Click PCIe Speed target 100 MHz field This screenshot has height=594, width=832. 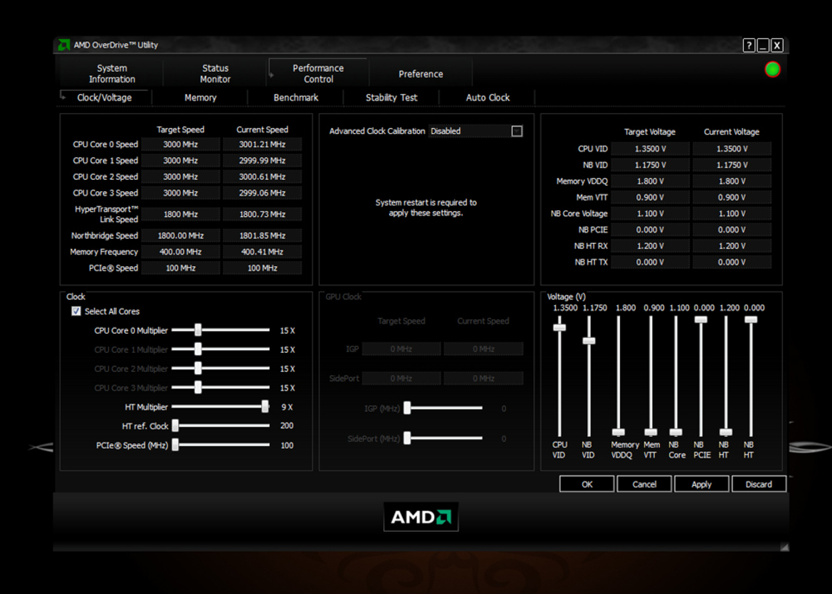pos(180,267)
